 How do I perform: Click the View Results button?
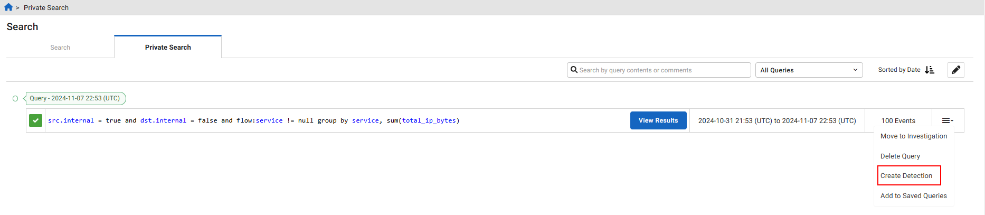pos(658,120)
